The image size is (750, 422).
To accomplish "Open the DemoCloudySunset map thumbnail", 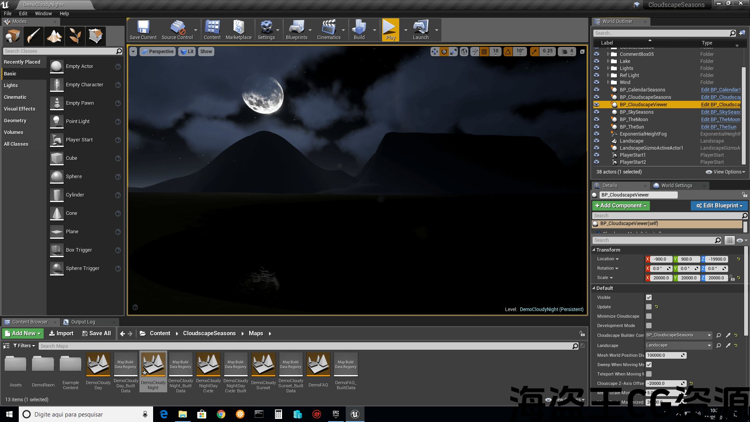I will (263, 364).
